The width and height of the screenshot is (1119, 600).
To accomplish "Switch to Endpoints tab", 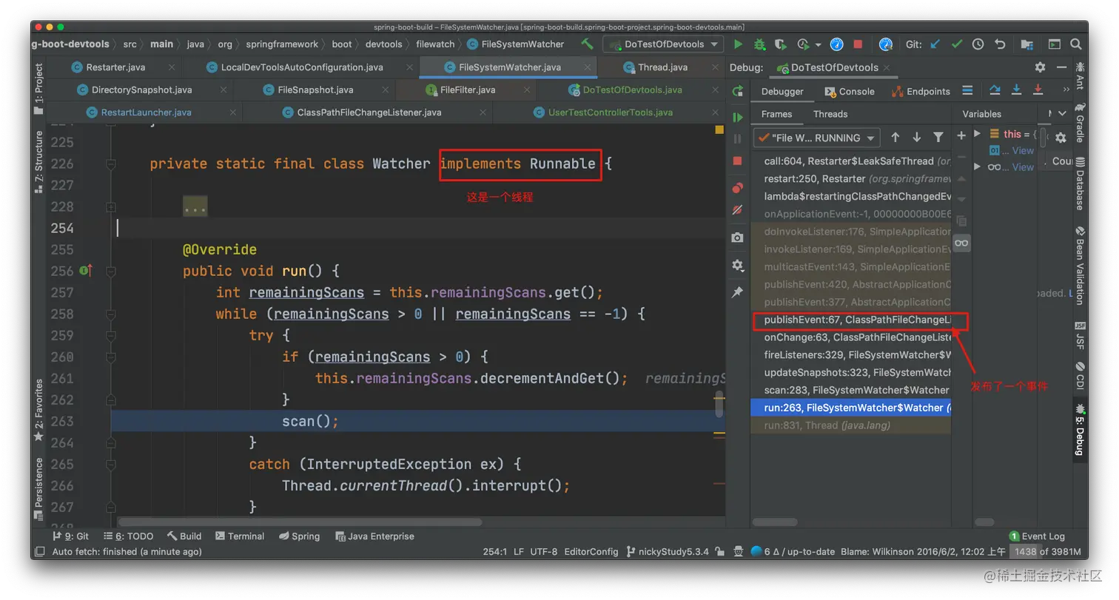I will coord(921,92).
